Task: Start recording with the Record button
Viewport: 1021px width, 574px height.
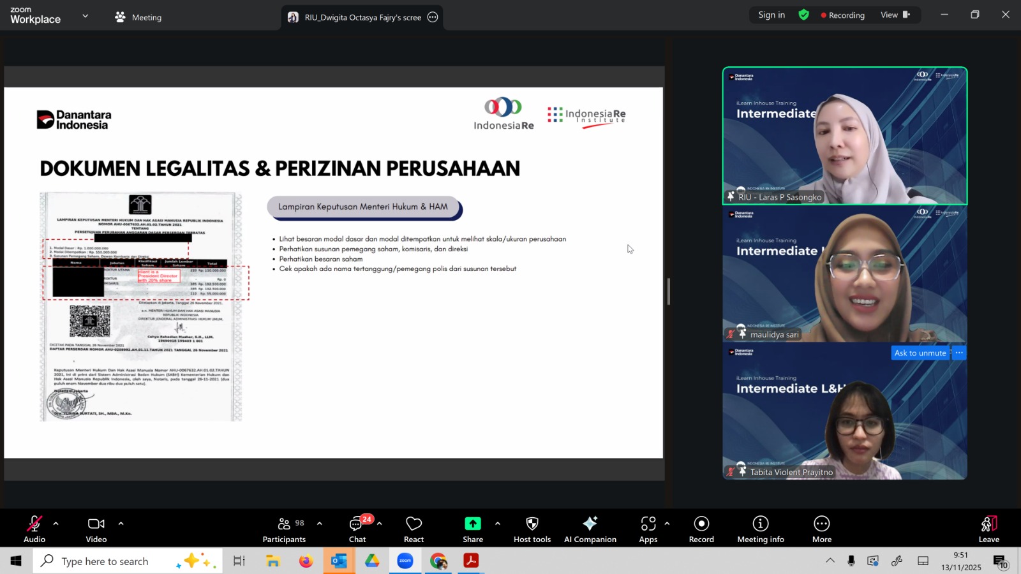Action: 701,529
